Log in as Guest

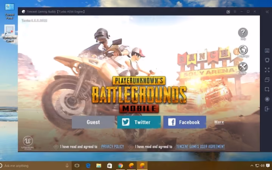point(93,122)
